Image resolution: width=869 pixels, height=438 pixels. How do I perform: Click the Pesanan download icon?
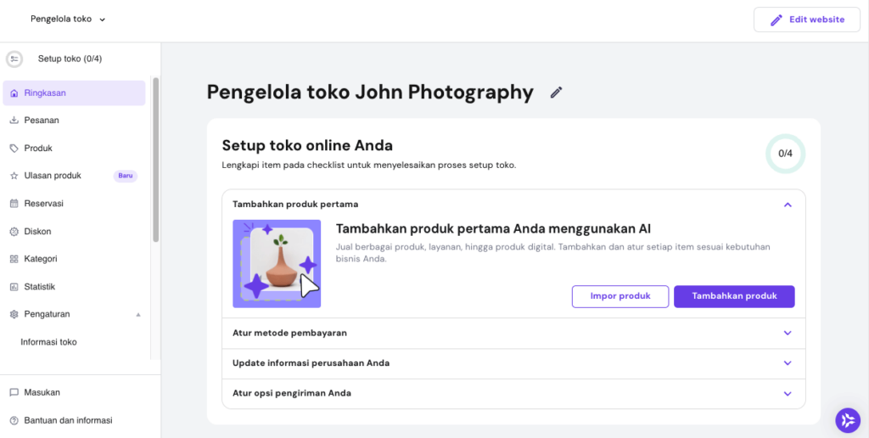(14, 121)
